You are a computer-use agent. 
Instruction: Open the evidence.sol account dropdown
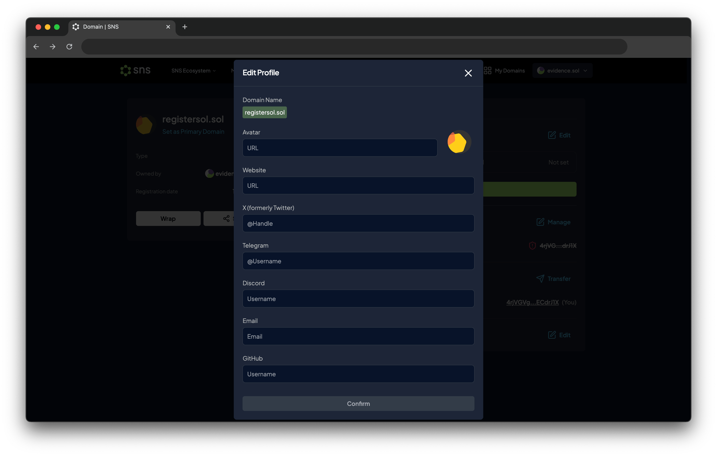click(562, 71)
